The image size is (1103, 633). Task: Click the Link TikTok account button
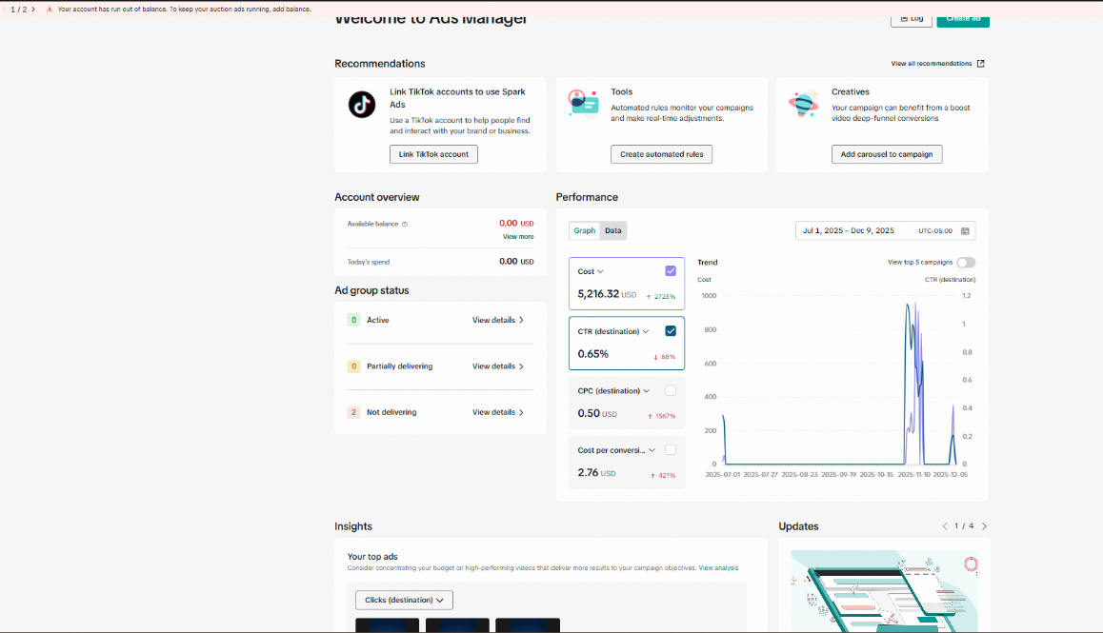pos(433,154)
